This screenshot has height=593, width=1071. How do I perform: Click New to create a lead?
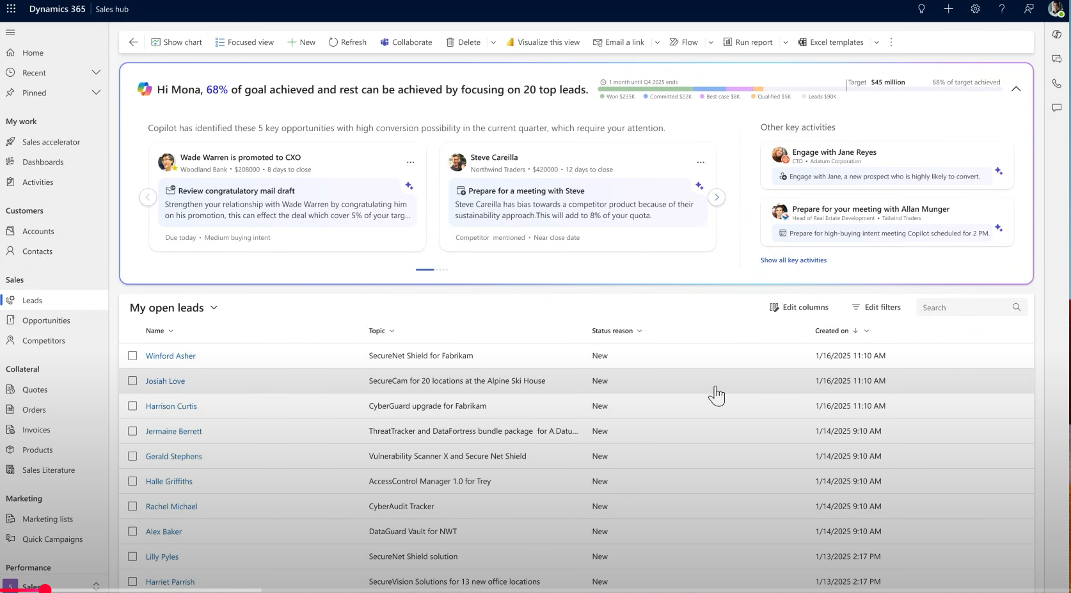(x=301, y=42)
